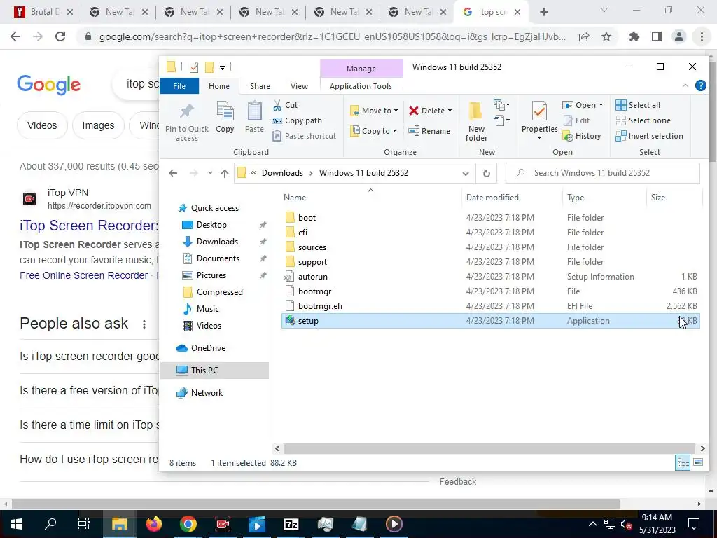Switch to the View tab

299,86
